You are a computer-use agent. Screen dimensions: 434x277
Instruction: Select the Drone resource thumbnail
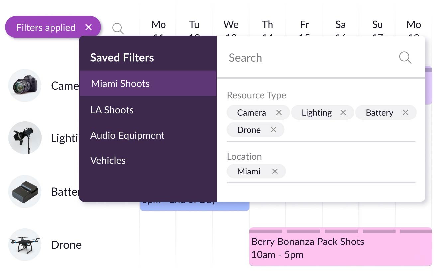[25, 244]
